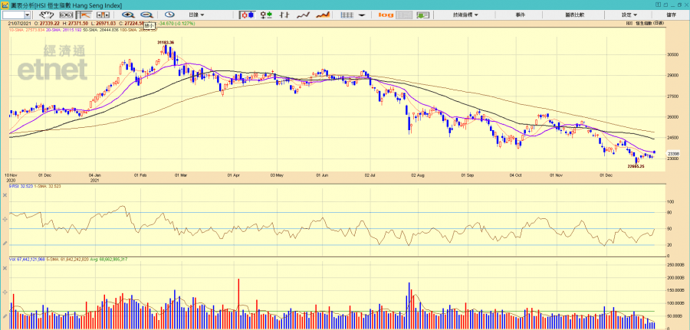Open the clock time period icon
This screenshot has height=330, width=690.
(169, 15)
